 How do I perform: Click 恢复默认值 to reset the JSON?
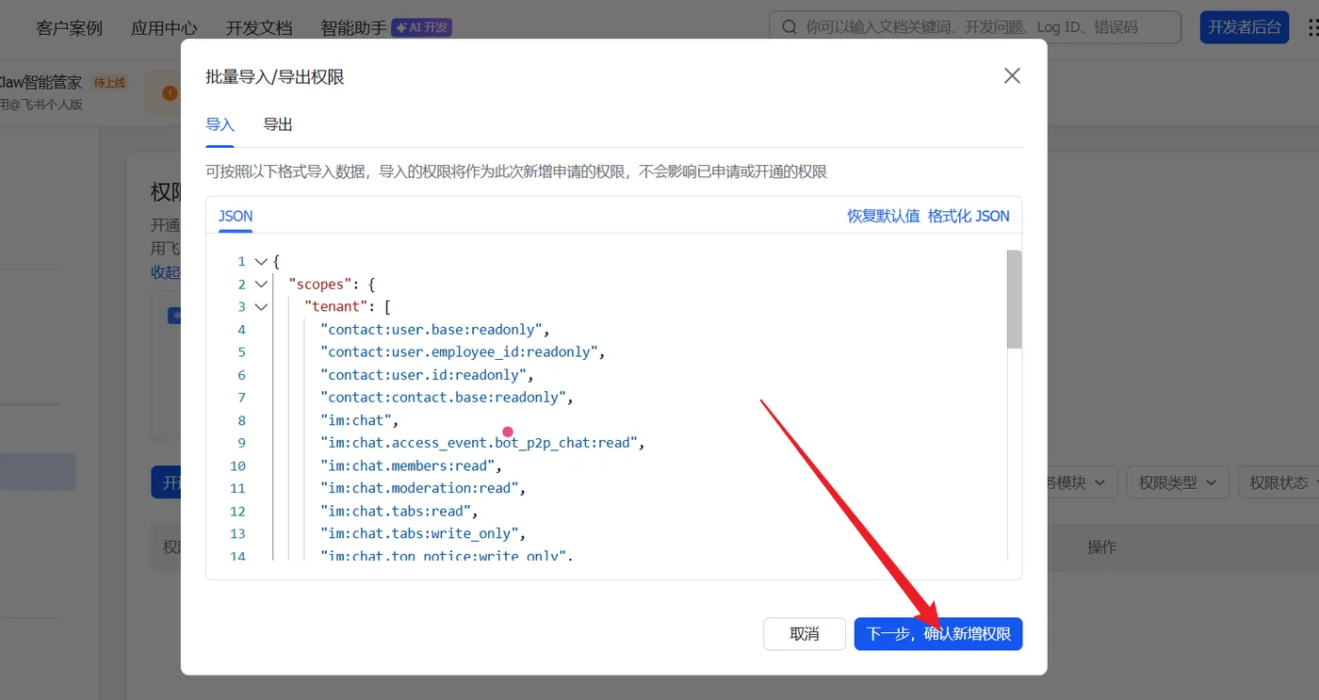[x=883, y=216]
